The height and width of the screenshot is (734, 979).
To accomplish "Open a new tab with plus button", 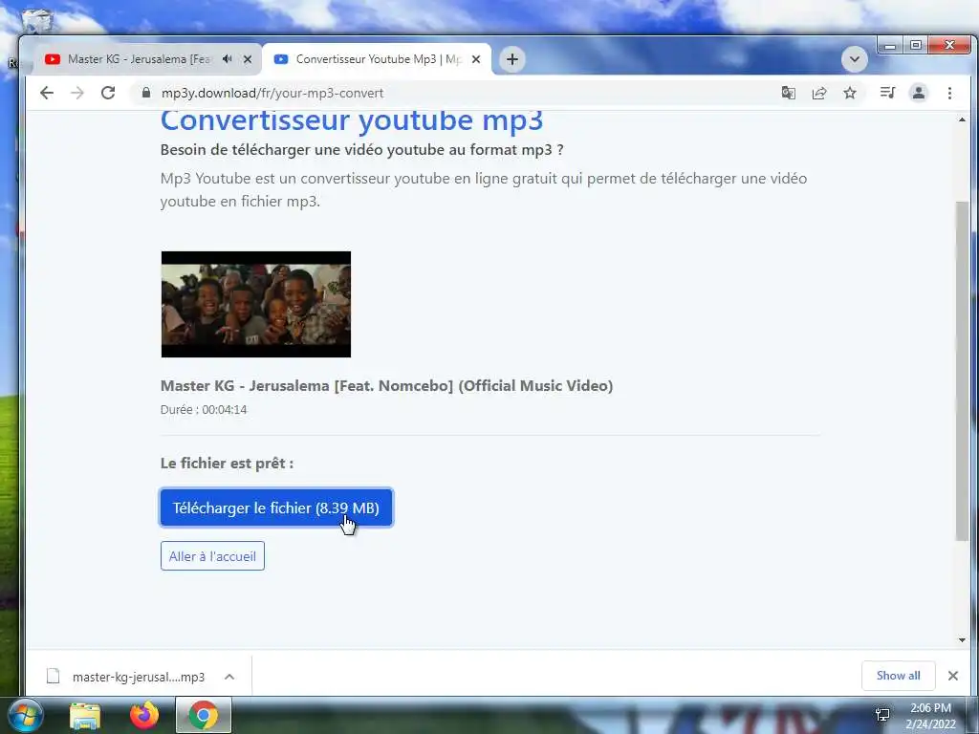I will [x=512, y=59].
